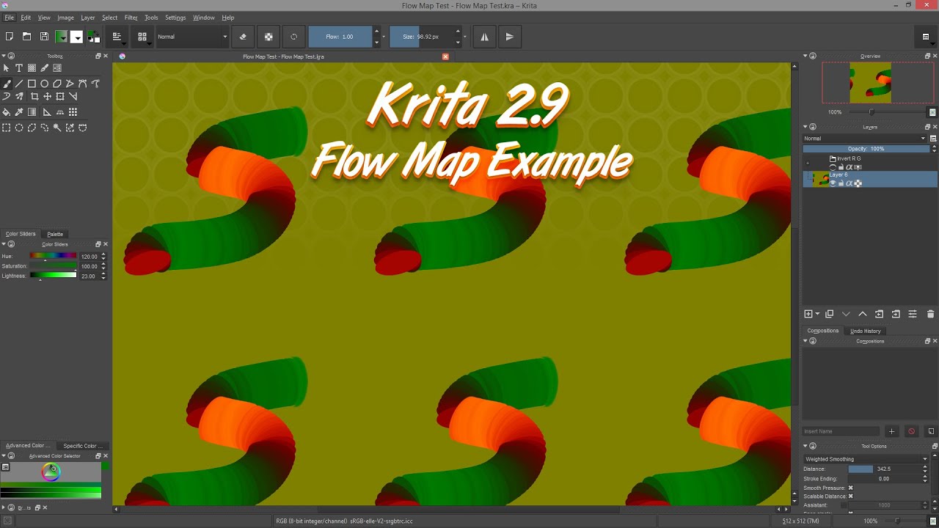Collapse the Tool Options docker arrow
Image resolution: width=939 pixels, height=528 pixels.
coord(805,446)
